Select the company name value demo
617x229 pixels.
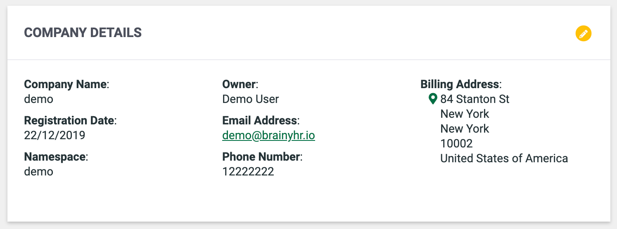(x=39, y=99)
